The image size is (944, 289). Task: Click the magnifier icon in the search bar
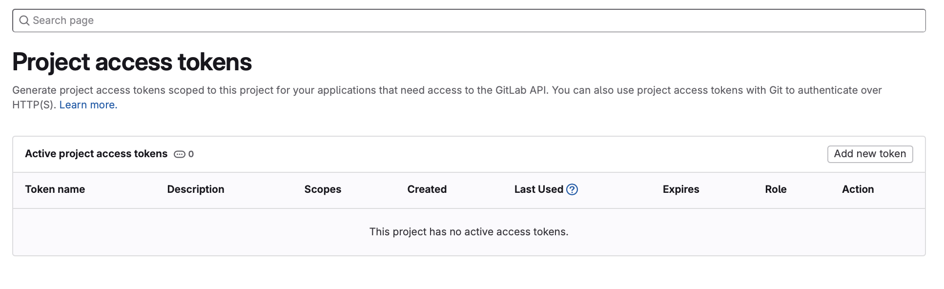[x=24, y=21]
